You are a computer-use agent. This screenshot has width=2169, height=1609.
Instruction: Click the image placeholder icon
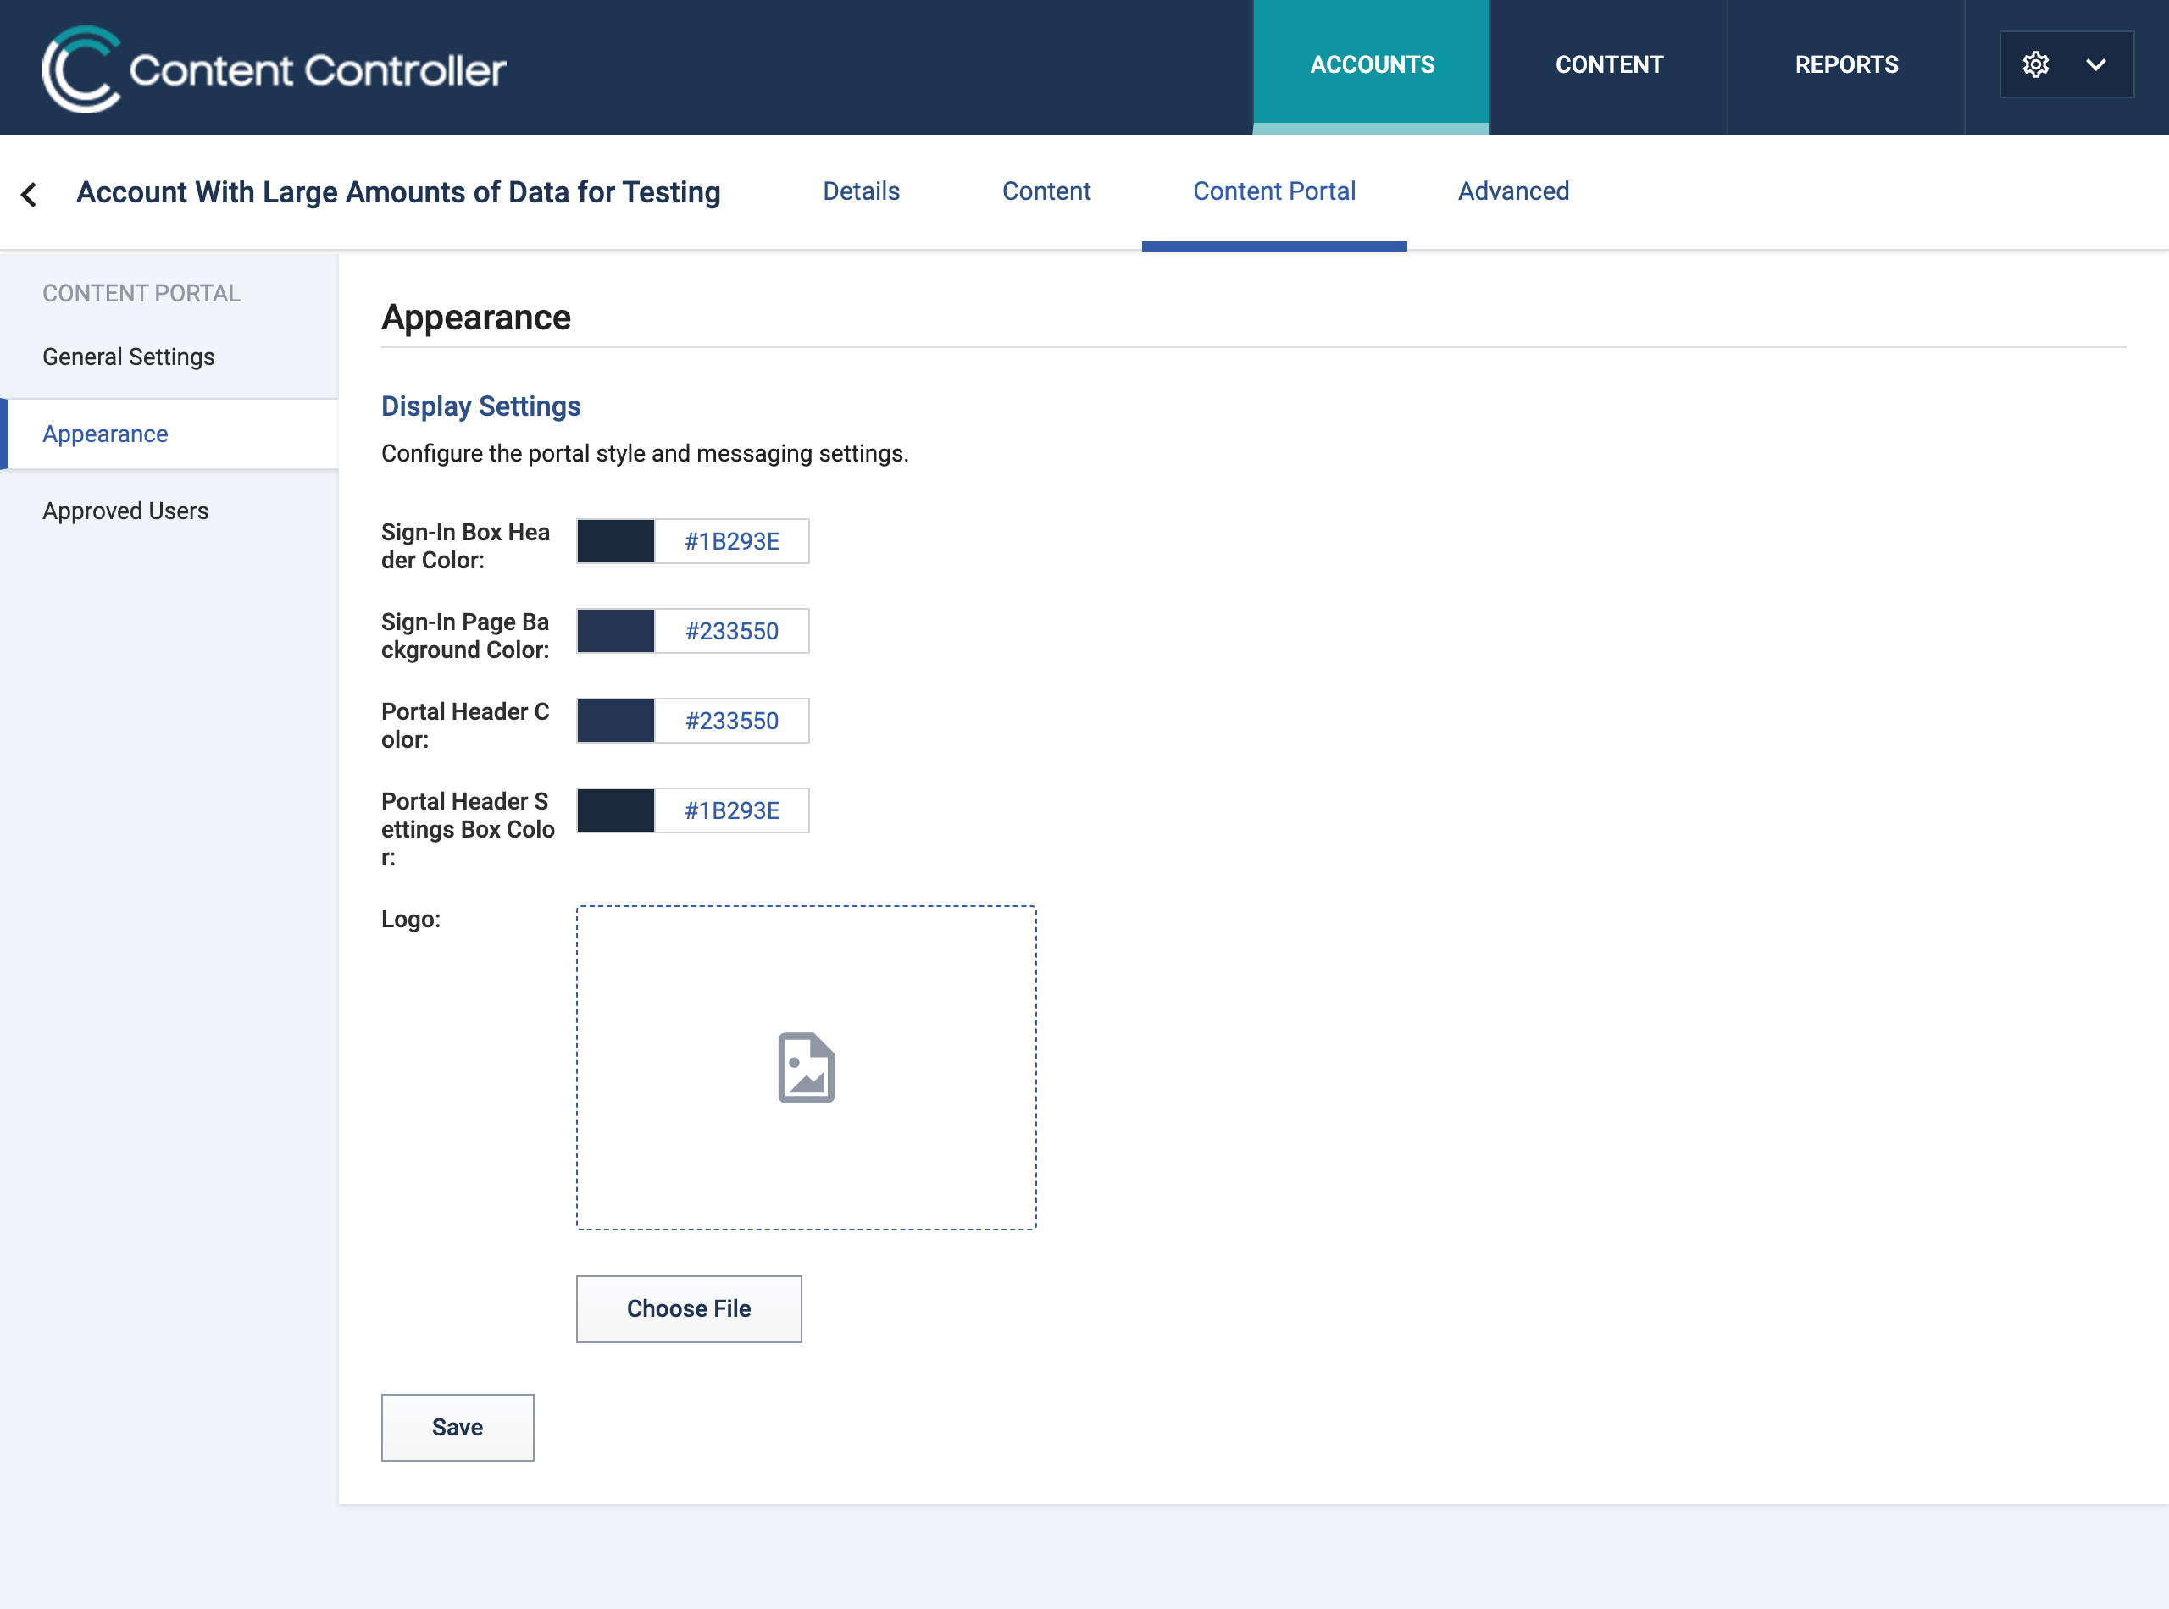806,1068
